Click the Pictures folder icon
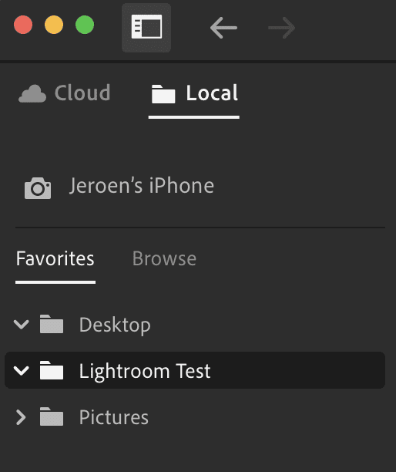The height and width of the screenshot is (472, 396). (52, 416)
